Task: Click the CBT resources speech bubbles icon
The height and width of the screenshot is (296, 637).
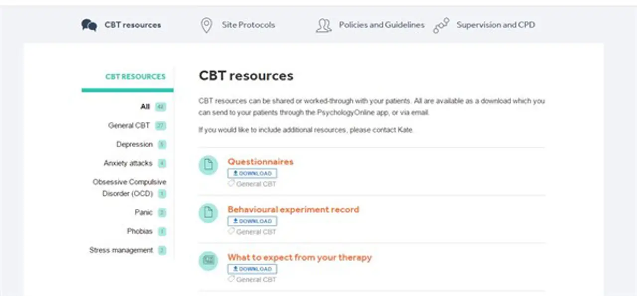Action: (89, 25)
